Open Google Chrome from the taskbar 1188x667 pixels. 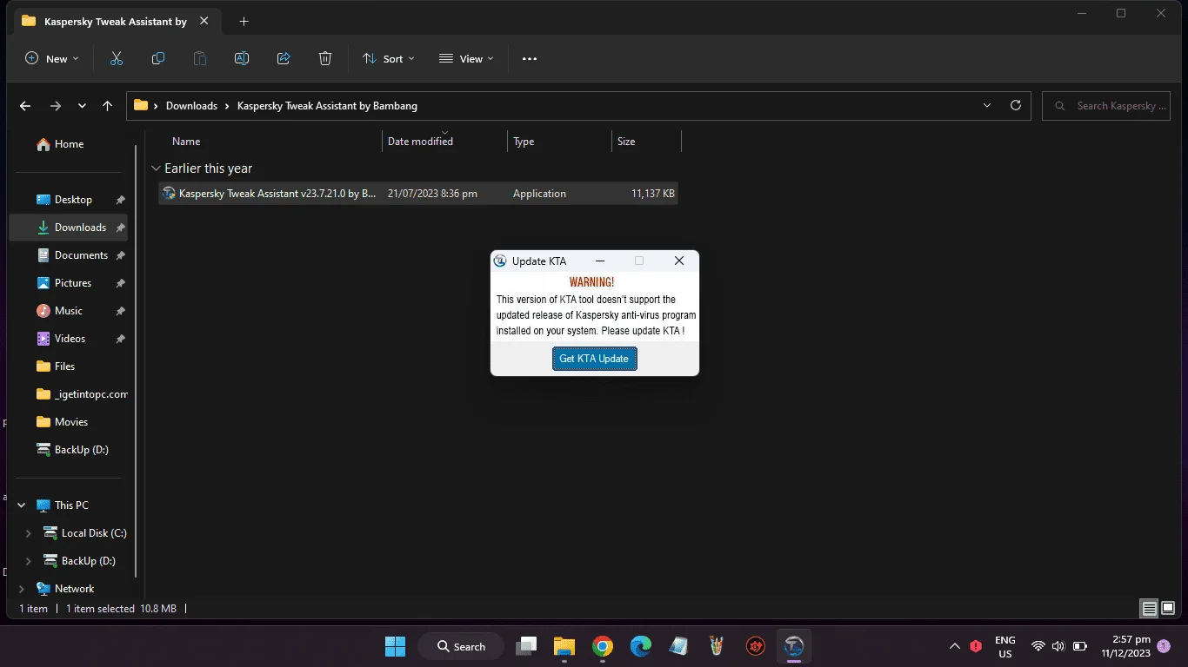coord(603,646)
